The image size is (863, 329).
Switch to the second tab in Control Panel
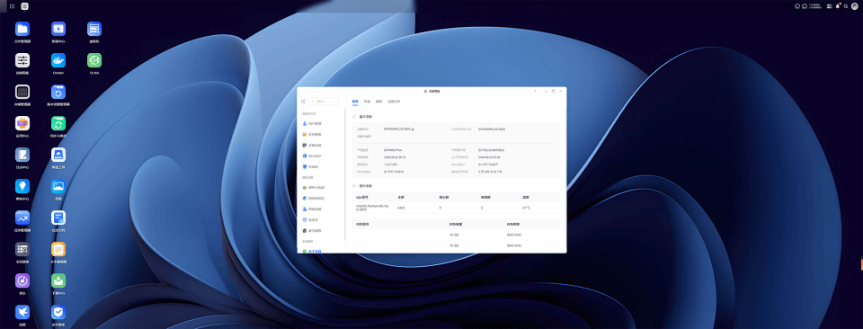(x=367, y=102)
